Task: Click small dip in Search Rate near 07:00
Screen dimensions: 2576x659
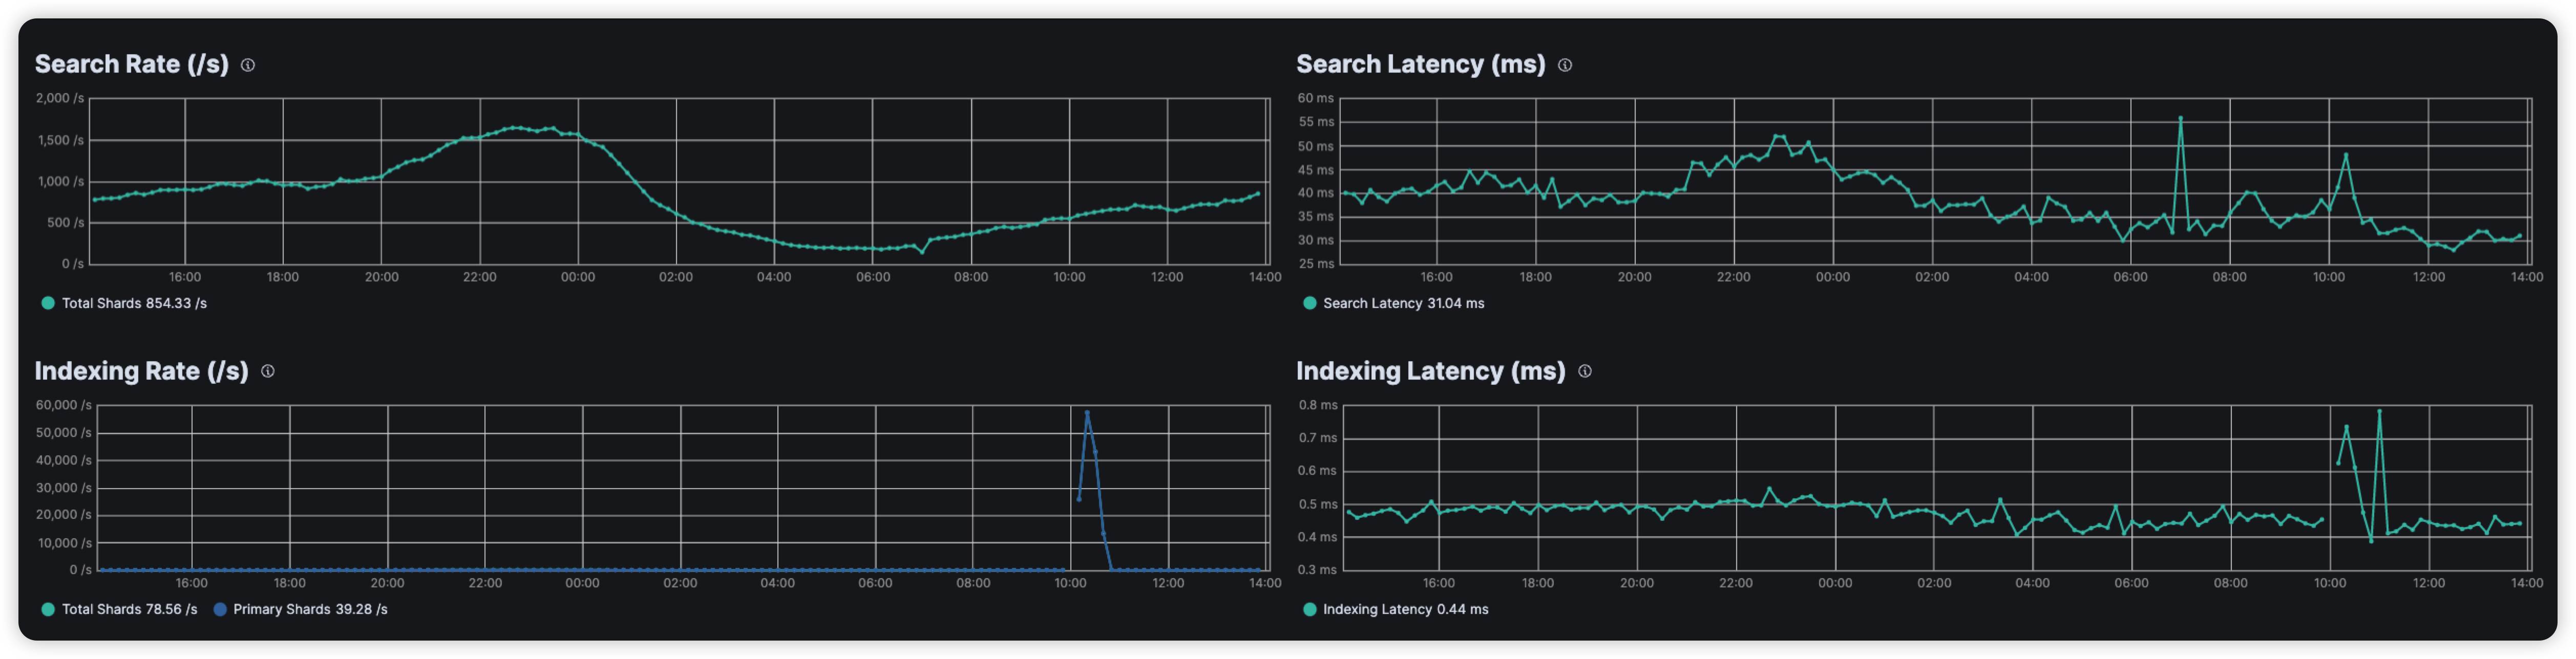Action: pos(922,253)
